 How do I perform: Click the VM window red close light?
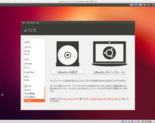tap(2, 2)
